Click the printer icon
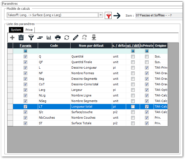This screenshot has width=185, height=159. pyautogui.click(x=58, y=38)
